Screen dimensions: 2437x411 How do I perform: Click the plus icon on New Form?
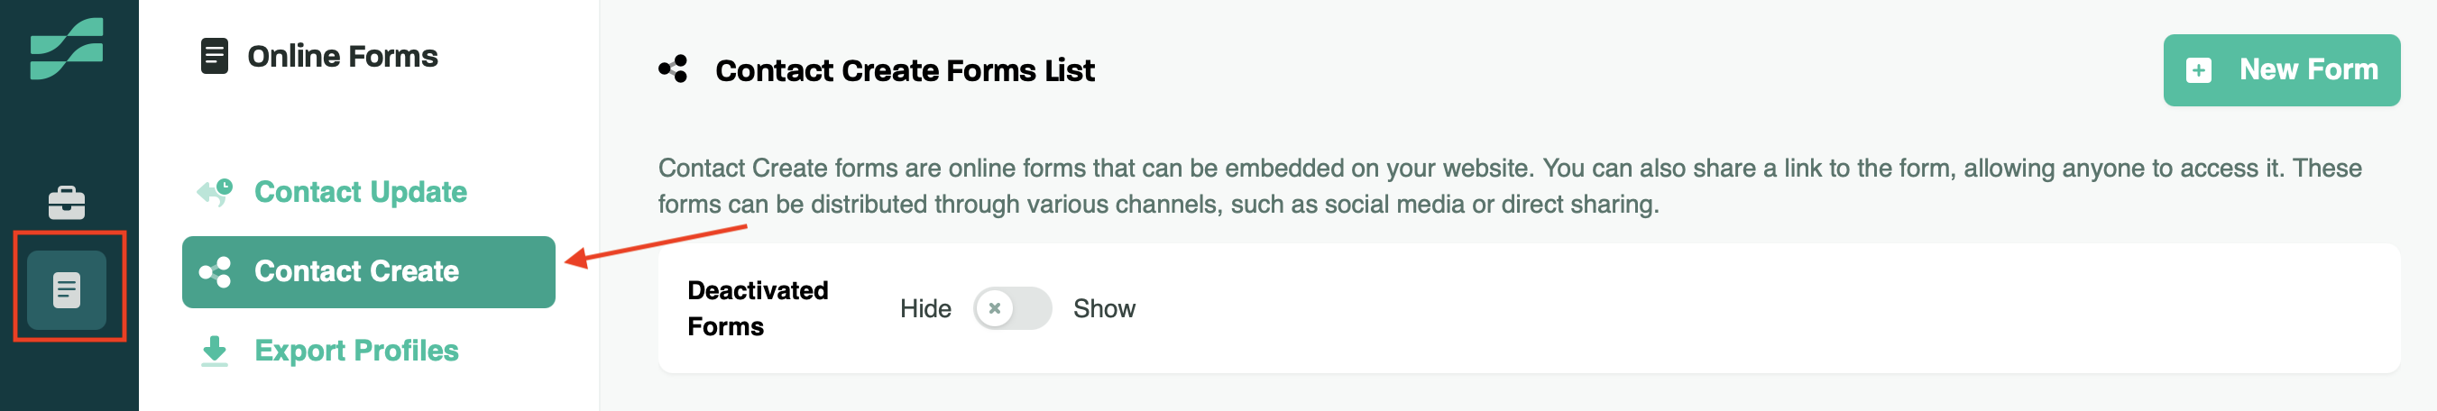2199,70
